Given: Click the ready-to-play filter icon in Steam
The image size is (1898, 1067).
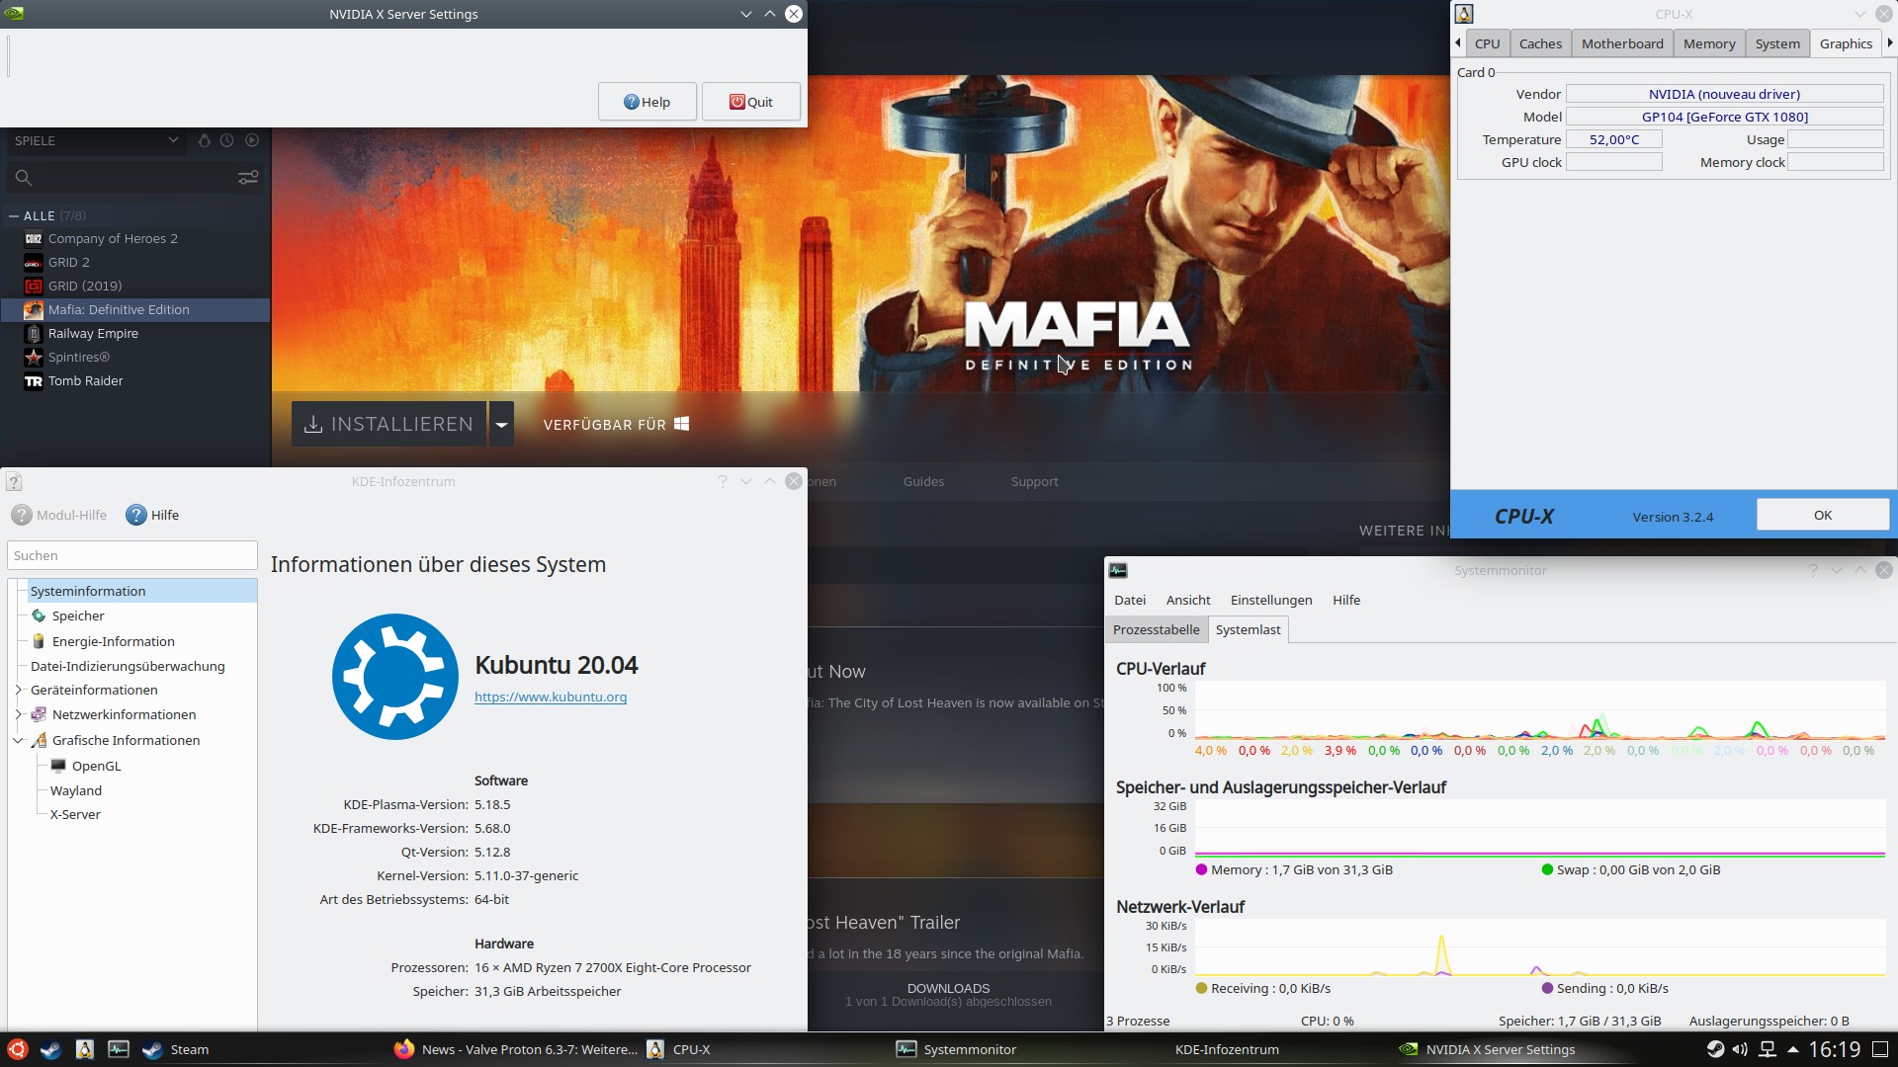Looking at the screenshot, I should [252, 140].
